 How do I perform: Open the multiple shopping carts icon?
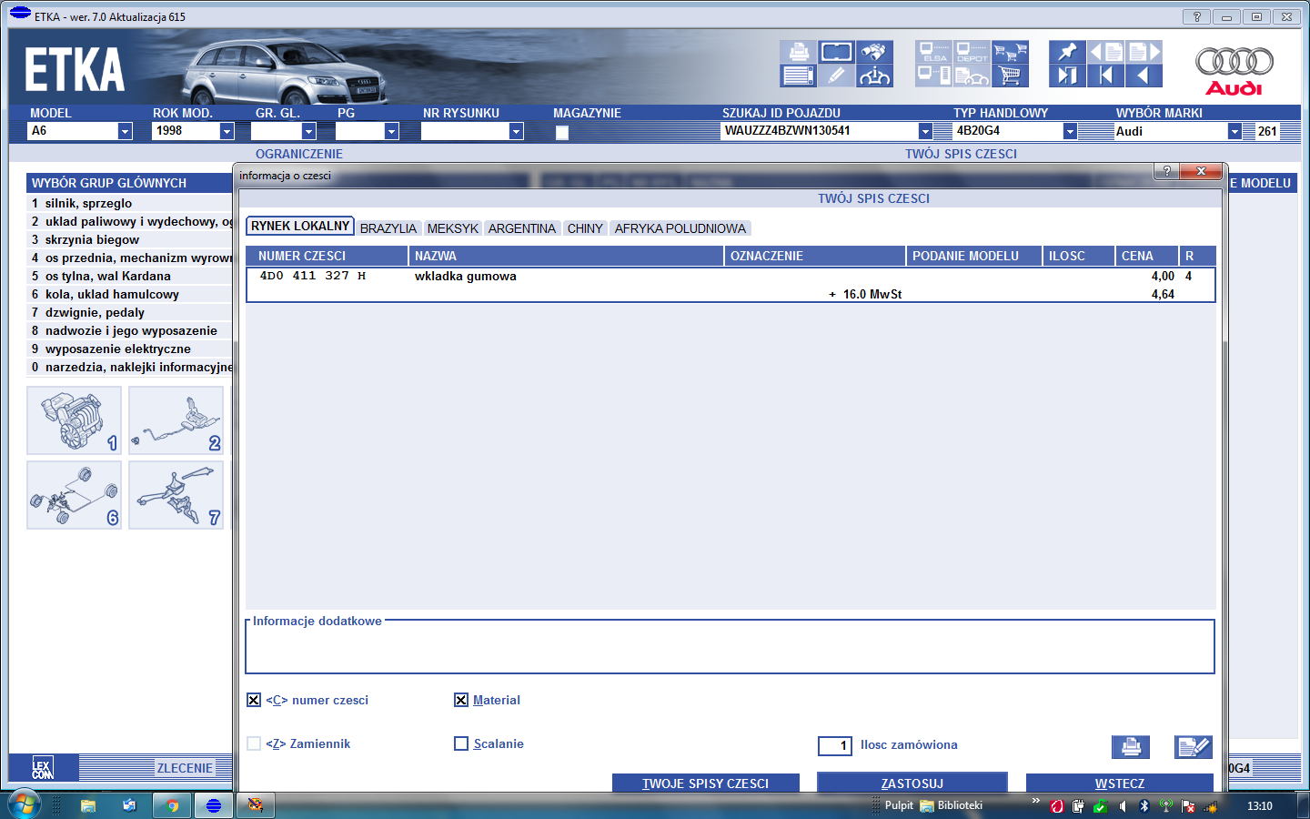pos(1010,52)
